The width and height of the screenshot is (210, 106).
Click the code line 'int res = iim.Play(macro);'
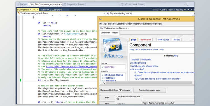pyautogui.click(x=53, y=80)
